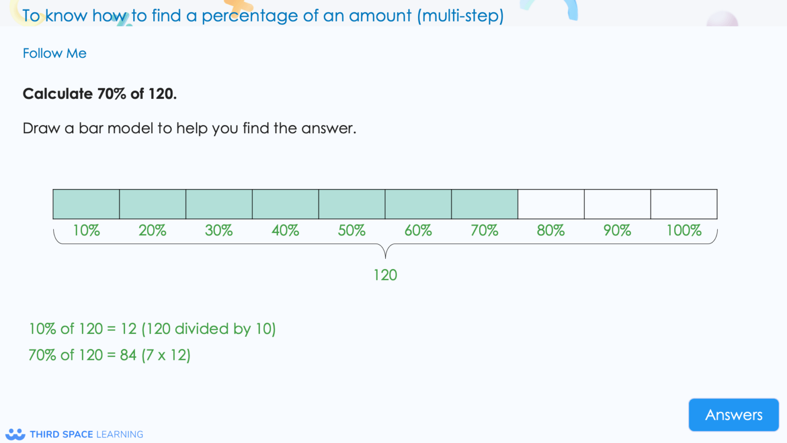This screenshot has height=443, width=787.
Task: Toggle shading on the 30% segment
Action: [219, 204]
